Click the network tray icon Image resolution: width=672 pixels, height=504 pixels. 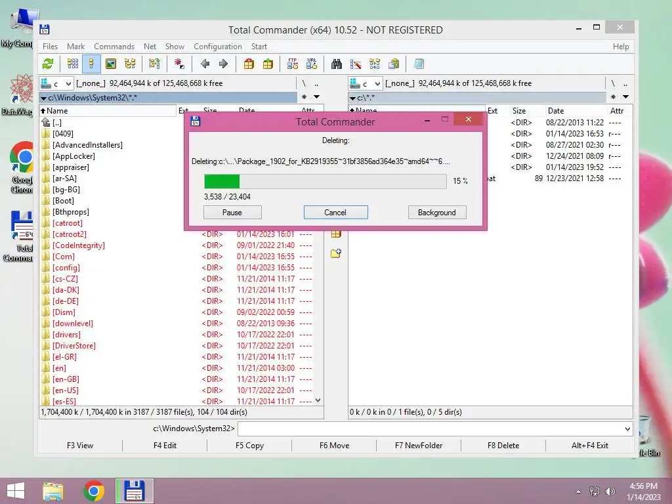[595, 492]
